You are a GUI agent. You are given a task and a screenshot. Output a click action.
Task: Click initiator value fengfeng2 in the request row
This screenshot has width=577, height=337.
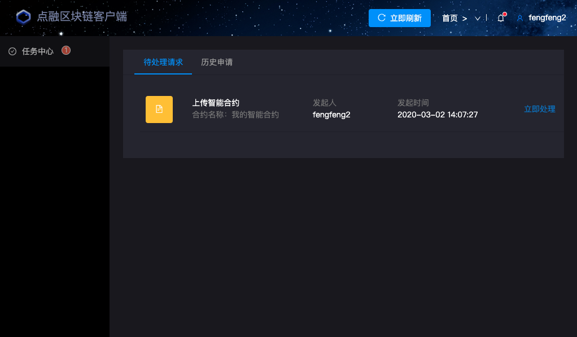point(331,115)
